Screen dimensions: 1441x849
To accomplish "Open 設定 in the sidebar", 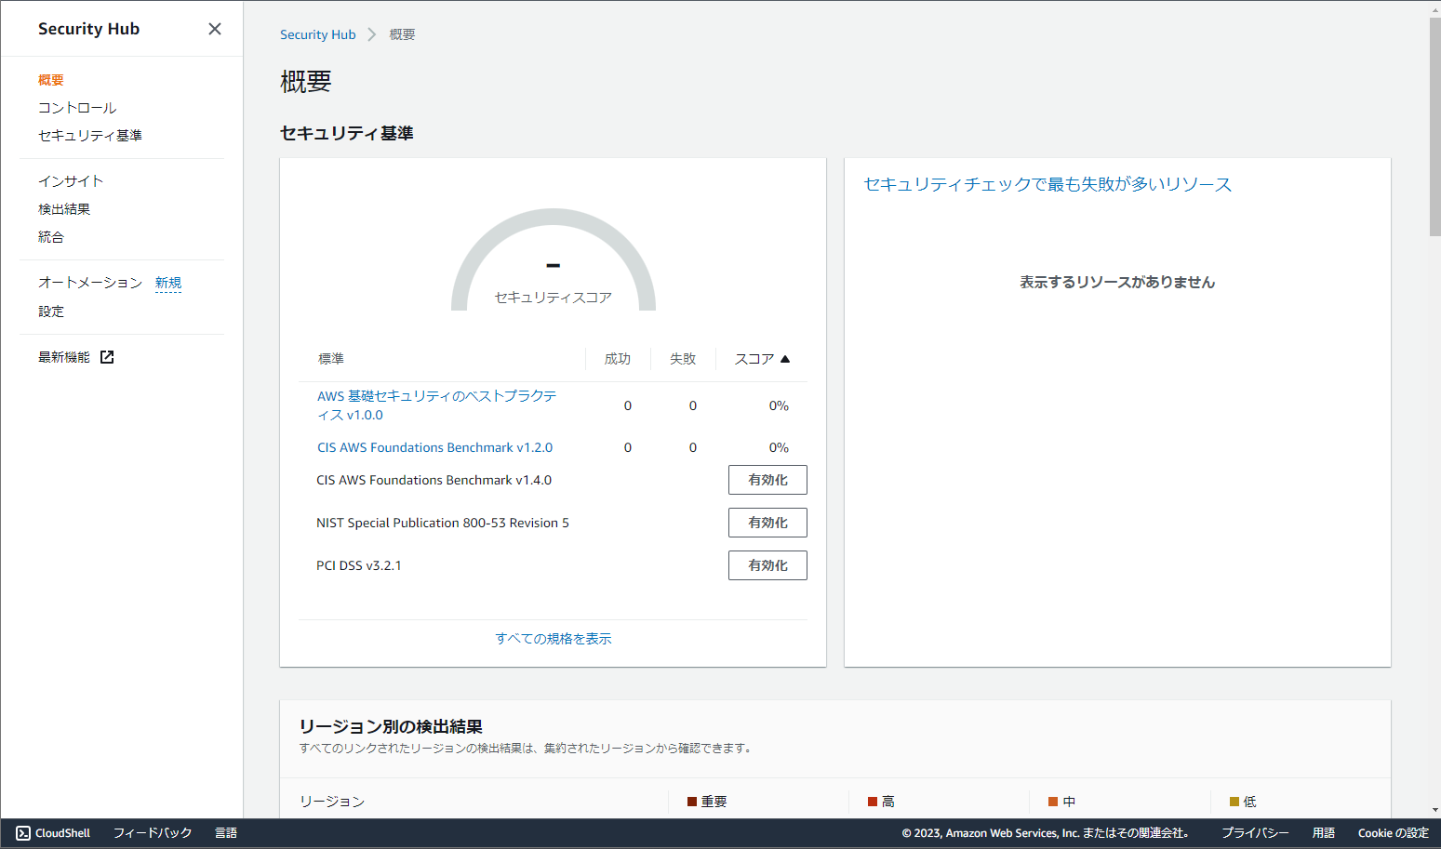I will point(51,312).
